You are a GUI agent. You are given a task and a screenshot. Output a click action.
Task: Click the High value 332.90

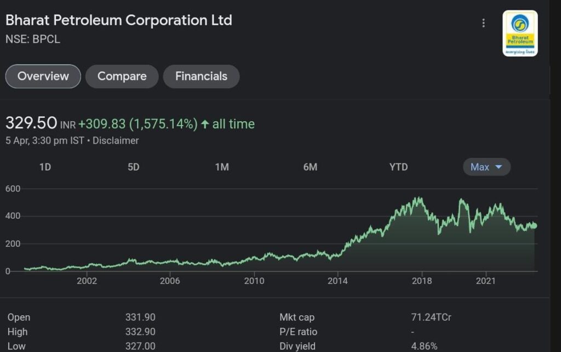click(140, 332)
